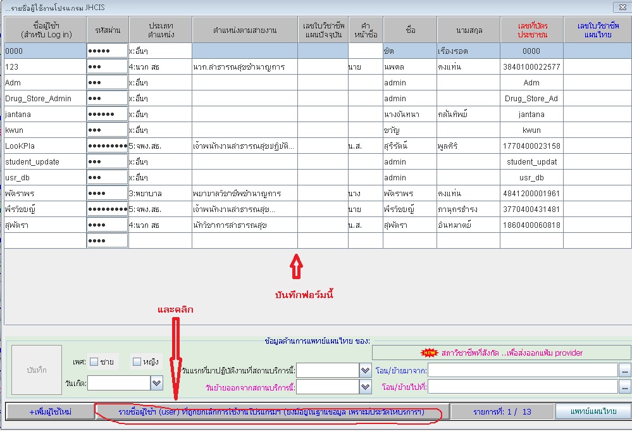Viewport: 632px width, 431px height.
Task: Tick the หญิง gender checkbox
Action: [x=137, y=362]
